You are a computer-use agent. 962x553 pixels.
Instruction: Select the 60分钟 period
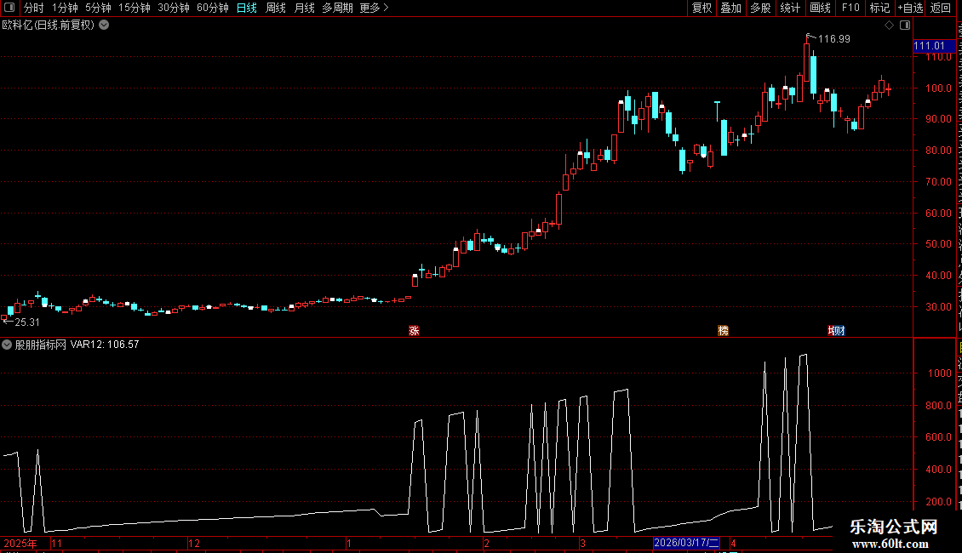click(212, 8)
